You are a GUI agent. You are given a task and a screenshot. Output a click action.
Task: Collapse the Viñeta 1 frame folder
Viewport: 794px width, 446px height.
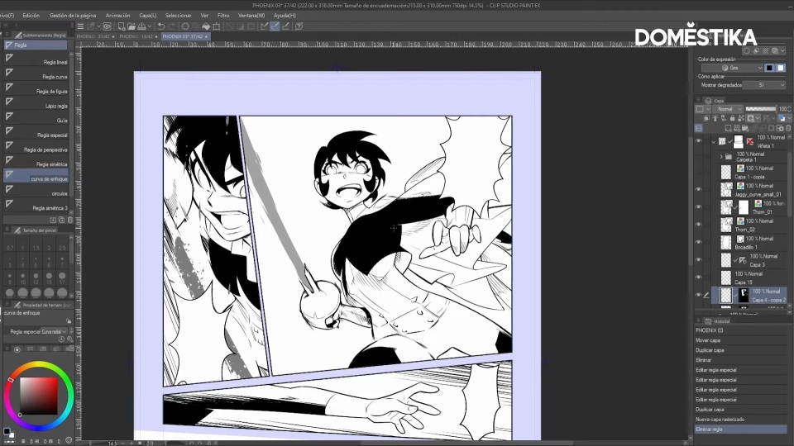(x=714, y=141)
